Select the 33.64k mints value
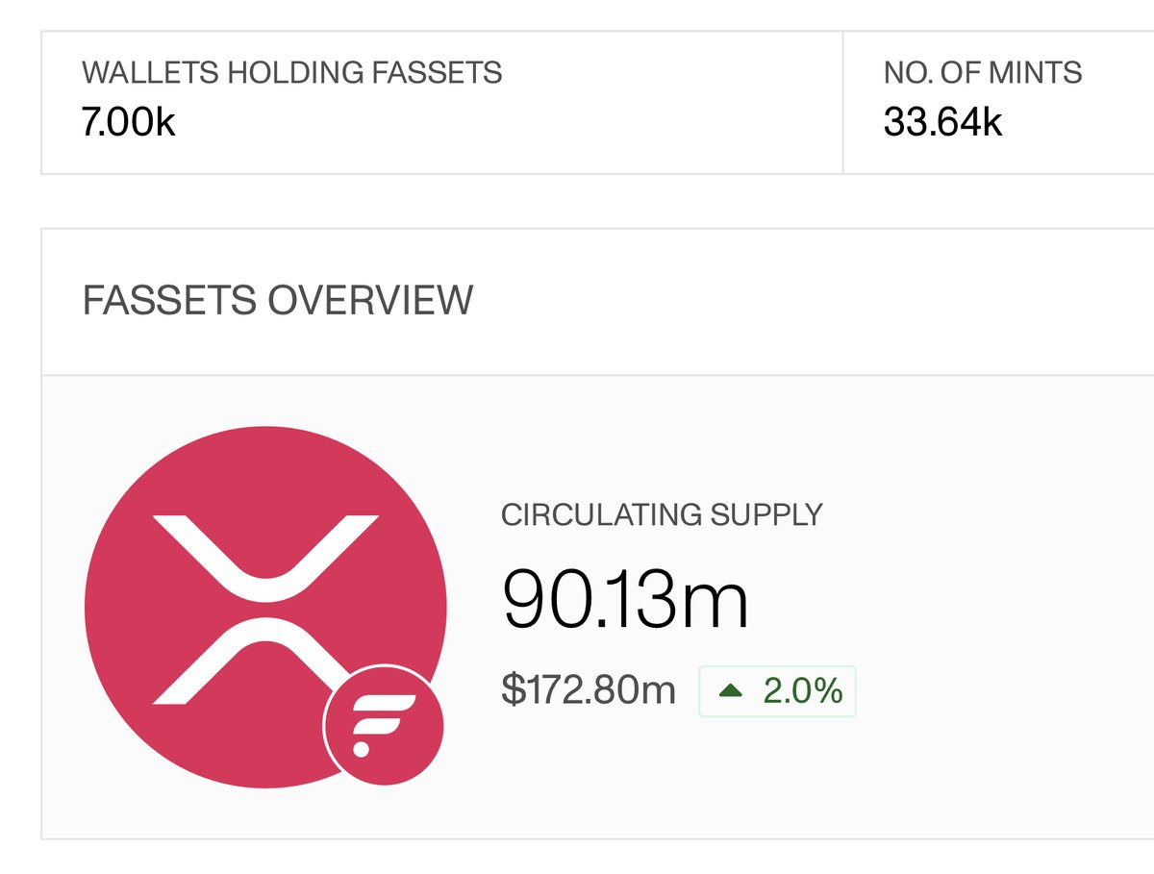This screenshot has width=1154, height=874. point(942,122)
